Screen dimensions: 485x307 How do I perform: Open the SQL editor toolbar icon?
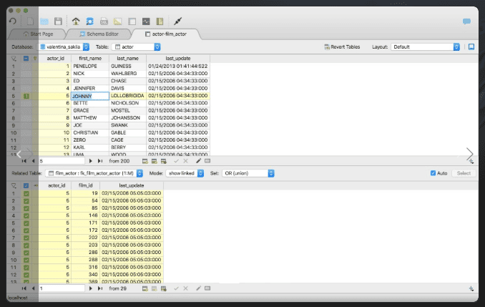pos(104,21)
